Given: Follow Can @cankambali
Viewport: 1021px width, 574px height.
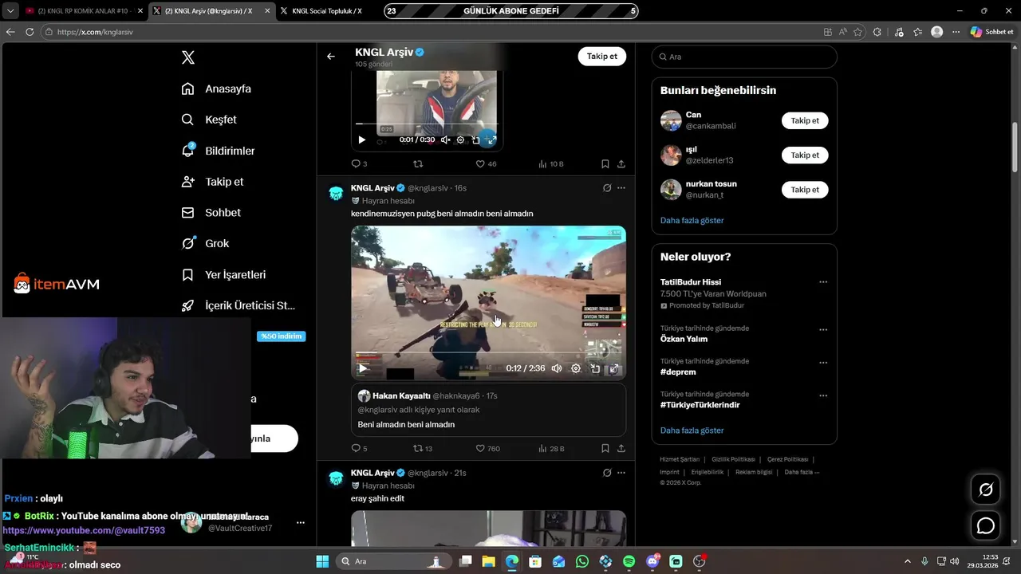Looking at the screenshot, I should click(x=805, y=120).
